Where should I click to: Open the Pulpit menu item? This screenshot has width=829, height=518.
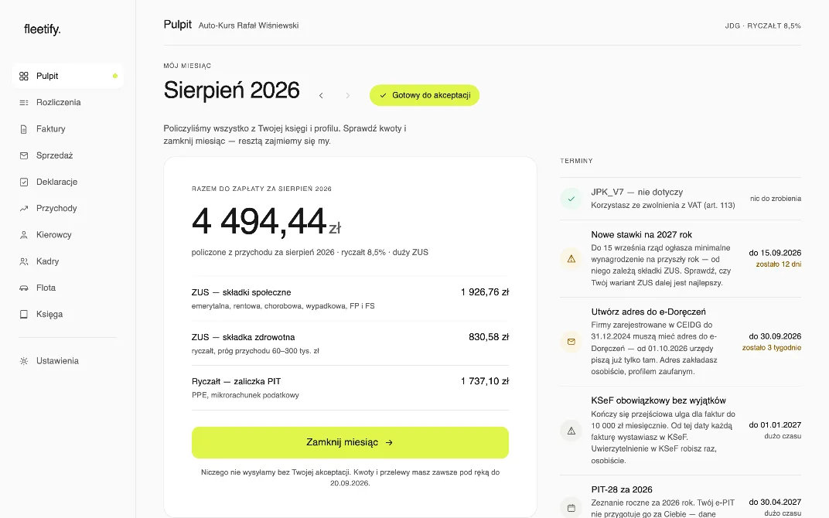pyautogui.click(x=68, y=76)
